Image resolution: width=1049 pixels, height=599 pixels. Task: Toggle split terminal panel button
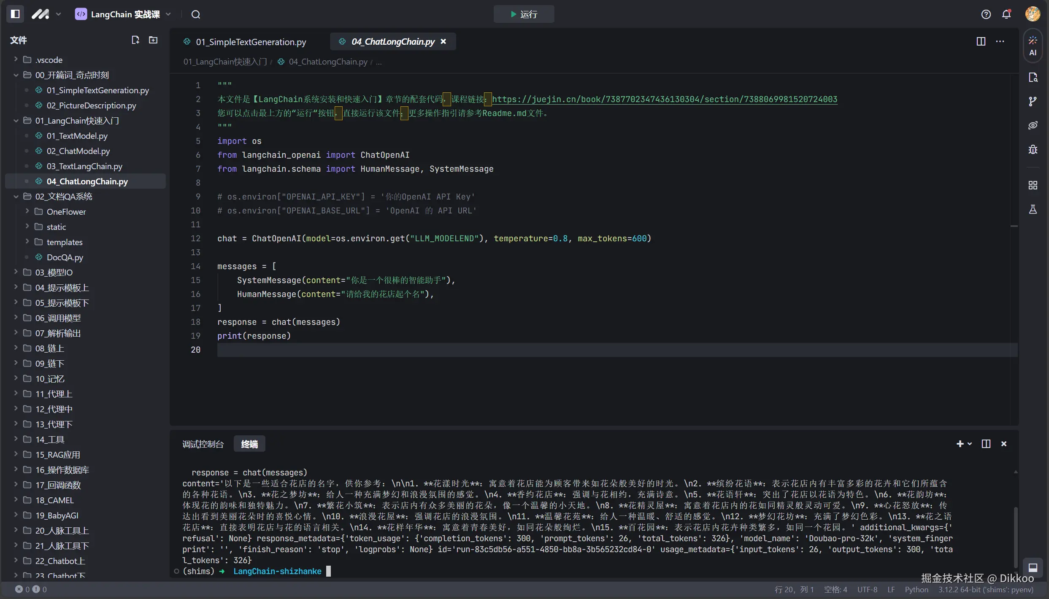986,444
